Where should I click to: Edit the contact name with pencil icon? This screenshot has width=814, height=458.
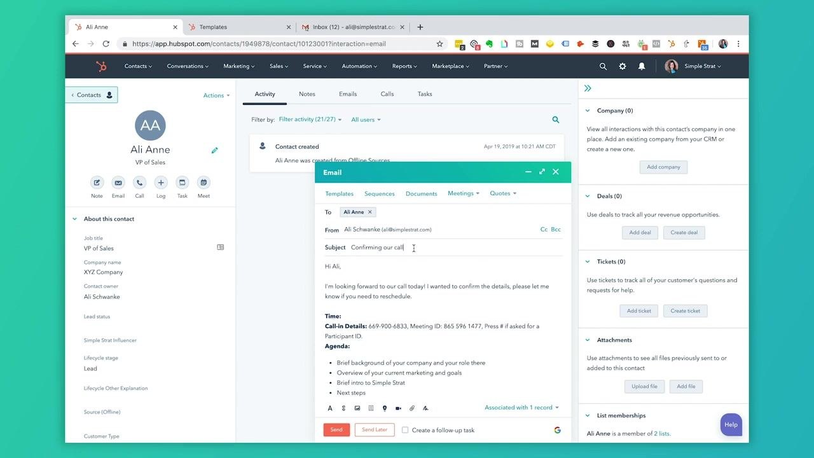[x=215, y=151]
